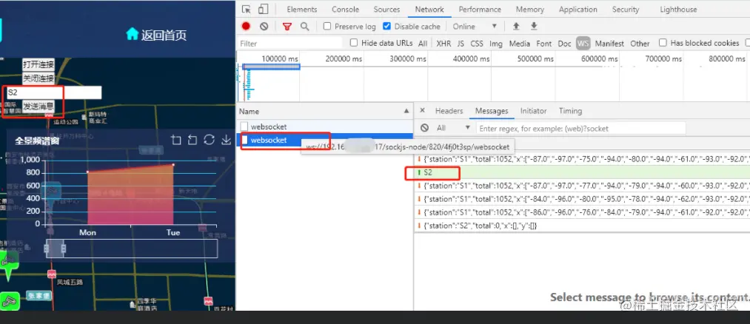Image resolution: width=750 pixels, height=324 pixels.
Task: Filter requests by XHR
Action: (x=443, y=44)
